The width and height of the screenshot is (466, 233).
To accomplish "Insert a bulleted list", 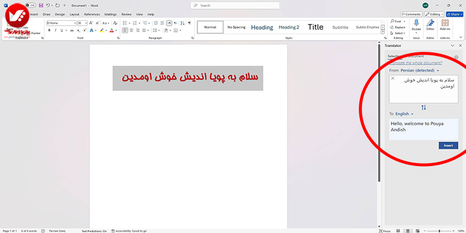I will (x=125, y=23).
